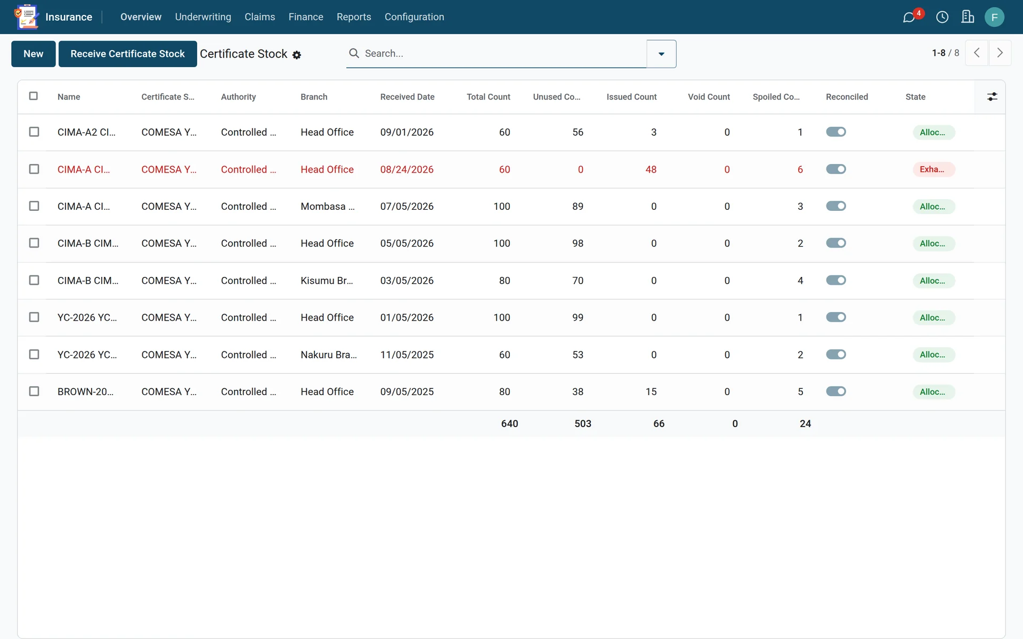Open the Claims menu

point(259,17)
